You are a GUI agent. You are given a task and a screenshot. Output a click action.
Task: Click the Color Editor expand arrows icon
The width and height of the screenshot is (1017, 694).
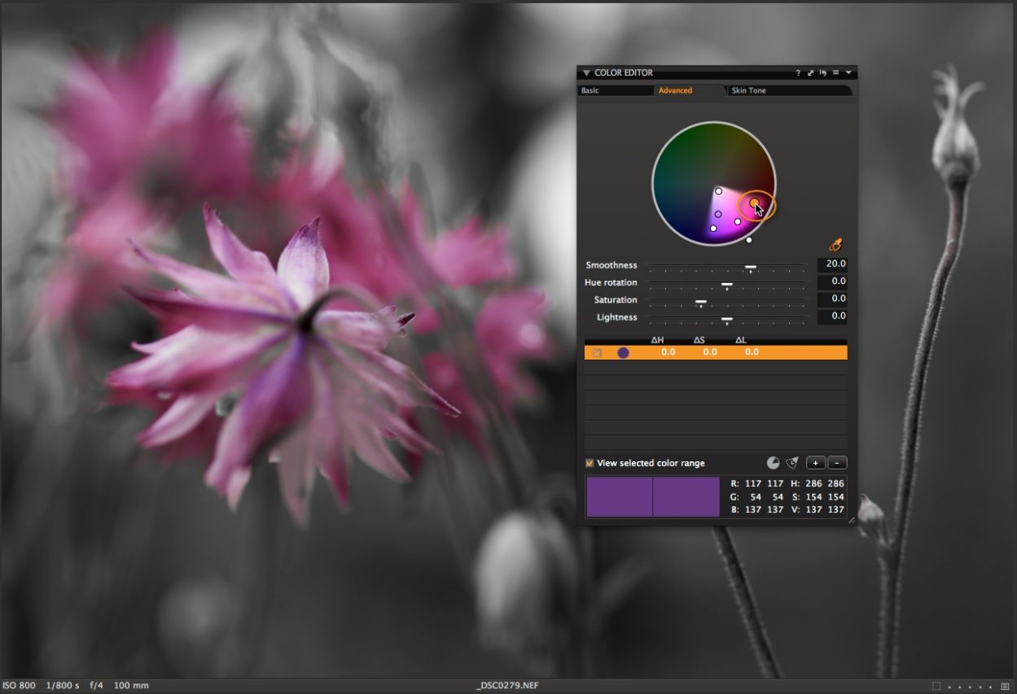click(811, 73)
